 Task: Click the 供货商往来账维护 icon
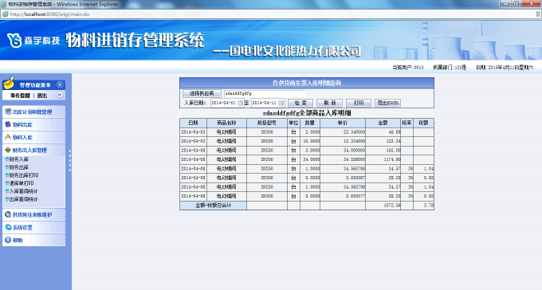[8, 214]
